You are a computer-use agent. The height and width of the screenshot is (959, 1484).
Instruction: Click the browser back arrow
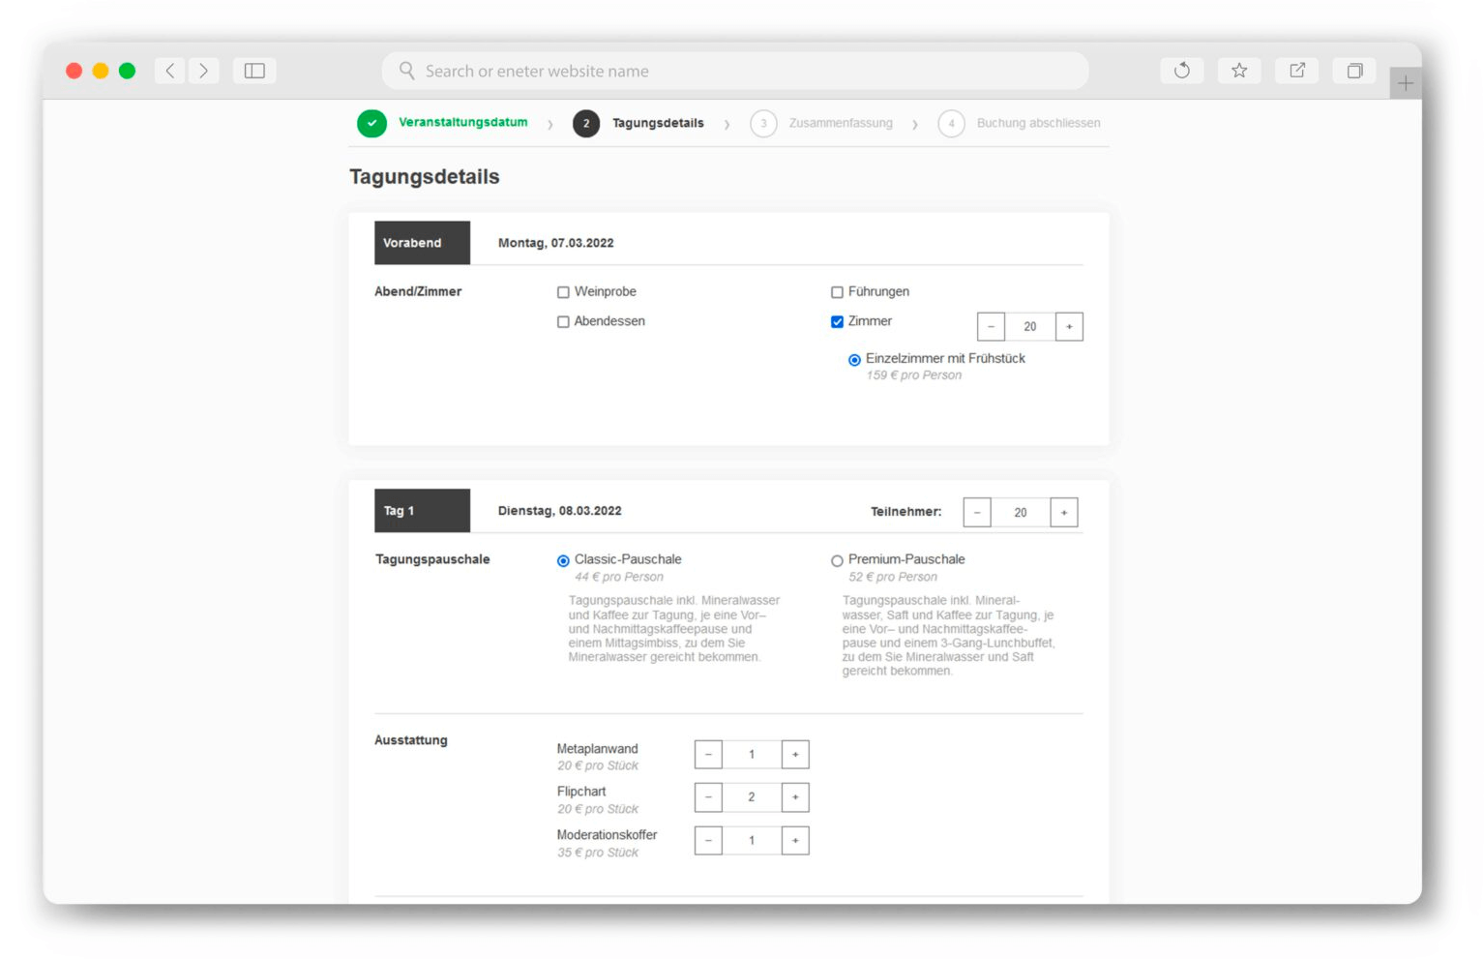(x=170, y=71)
